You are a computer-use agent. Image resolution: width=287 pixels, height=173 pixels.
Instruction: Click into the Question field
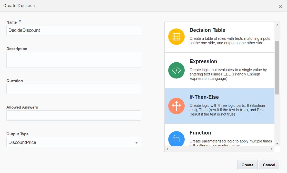[74, 89]
